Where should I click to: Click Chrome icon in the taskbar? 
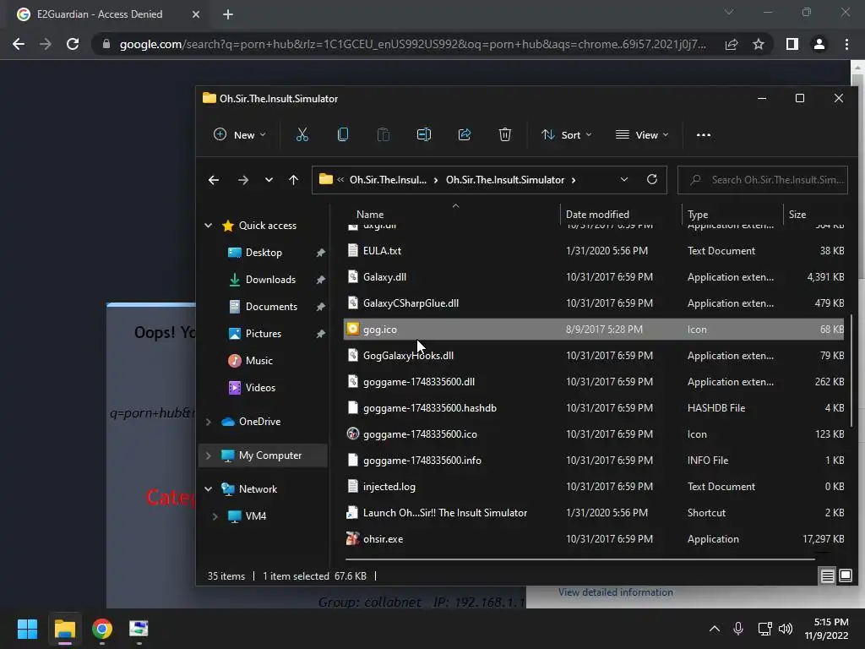(x=102, y=629)
